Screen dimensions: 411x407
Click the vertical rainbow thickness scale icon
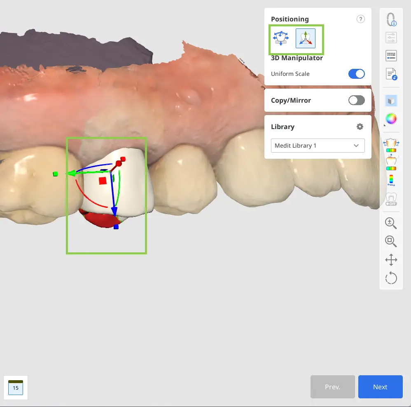pyautogui.click(x=391, y=181)
